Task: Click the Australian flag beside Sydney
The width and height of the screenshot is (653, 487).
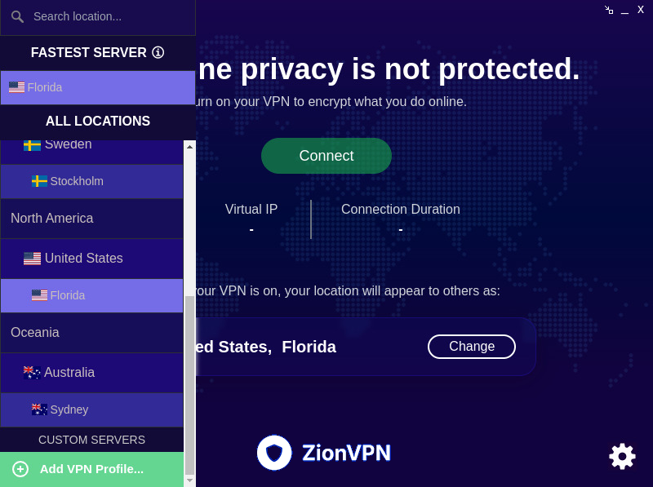Action: tap(39, 409)
